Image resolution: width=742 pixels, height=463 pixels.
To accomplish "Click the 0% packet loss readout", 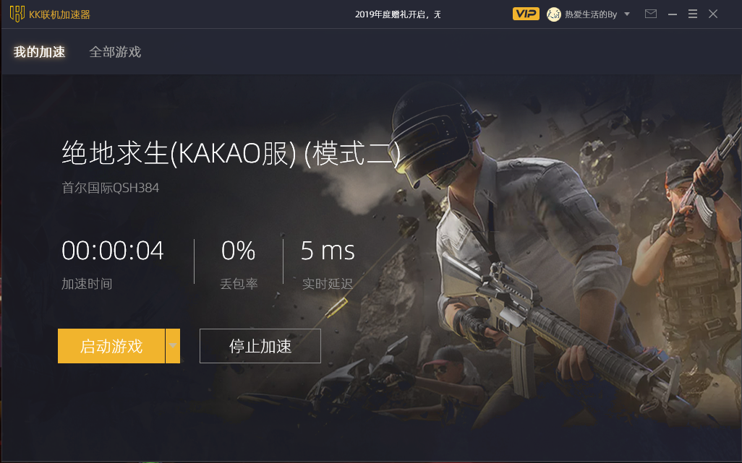I will (x=238, y=251).
